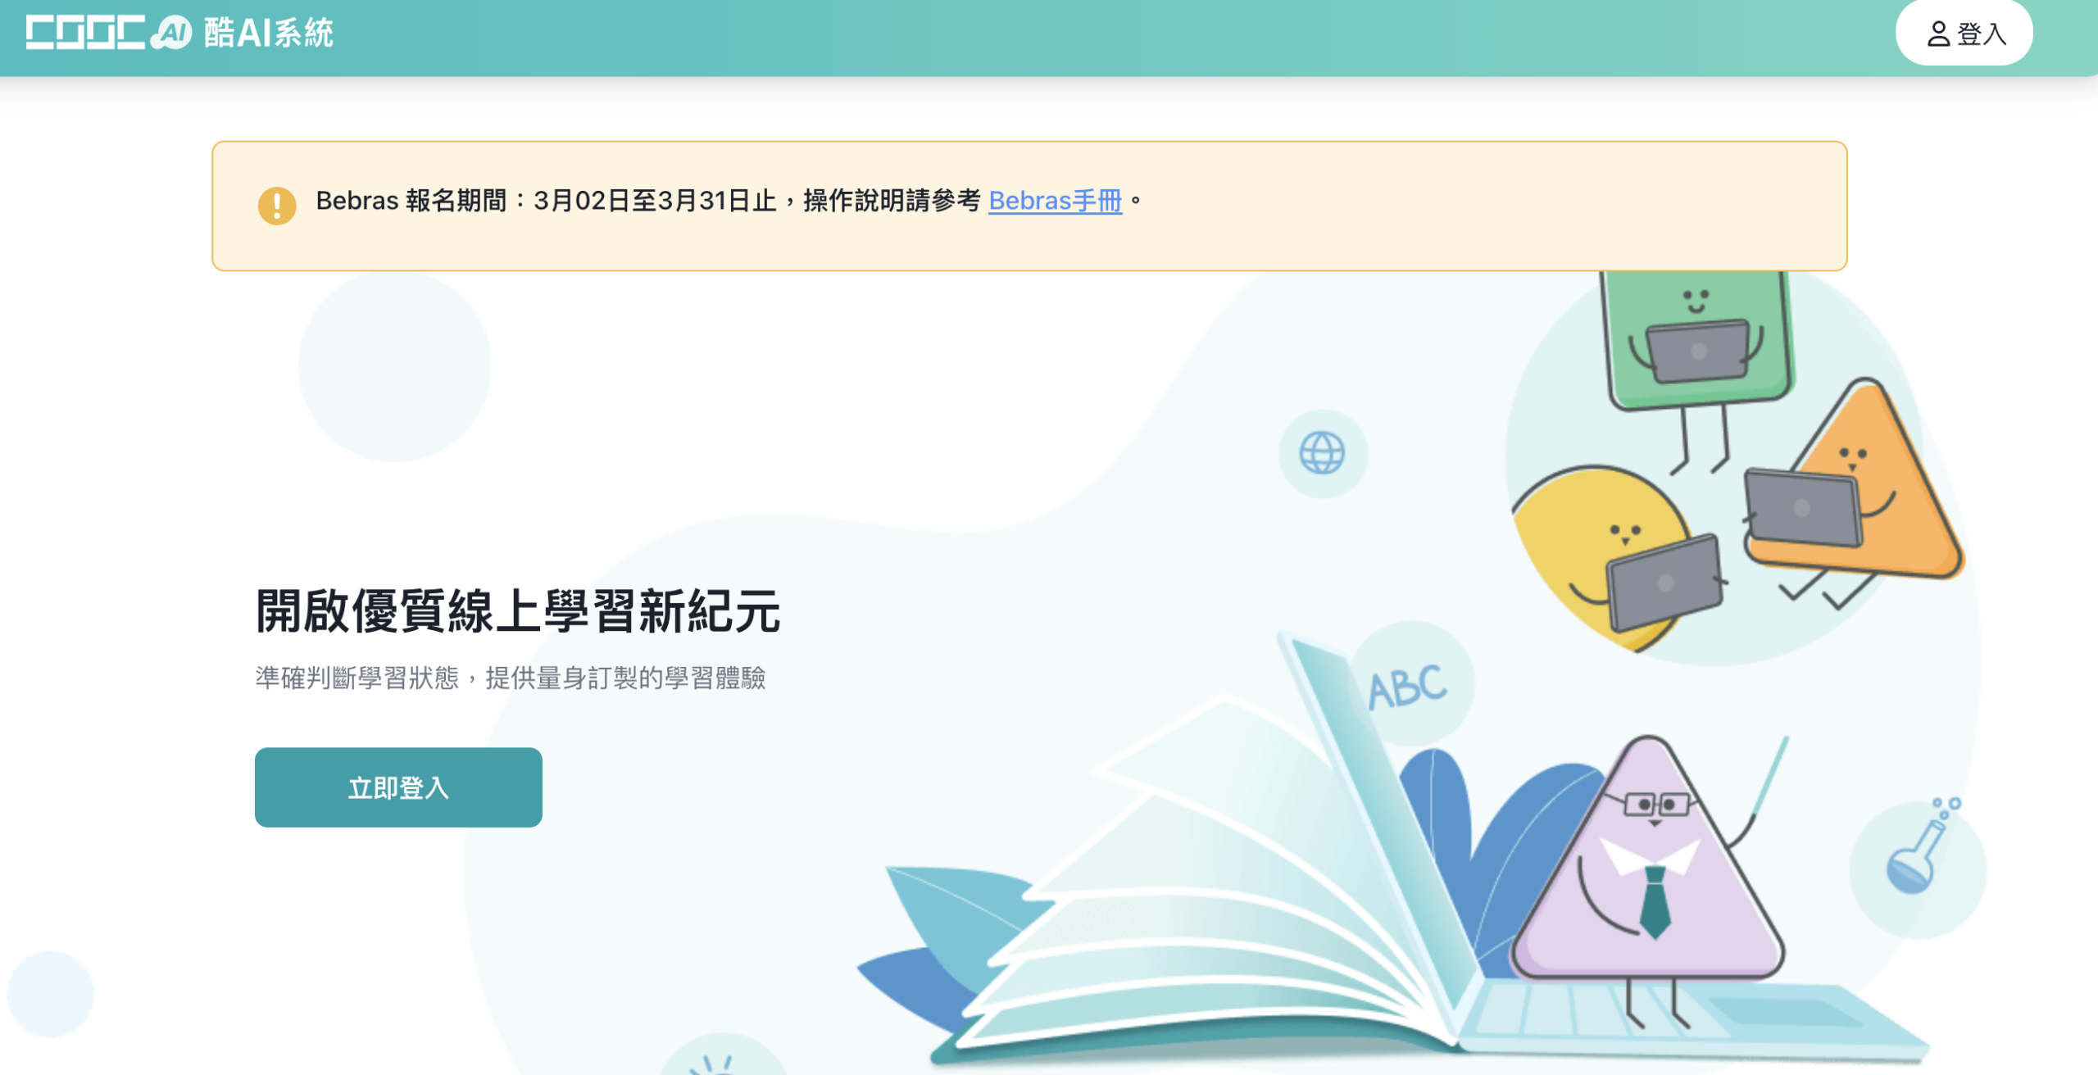Click the 立即登入 button
Viewport: 2098px width, 1075px height.
398,787
